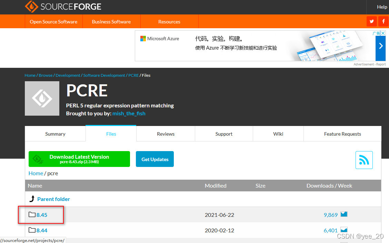Sort by the Size column header
This screenshot has width=389, height=243.
260,186
